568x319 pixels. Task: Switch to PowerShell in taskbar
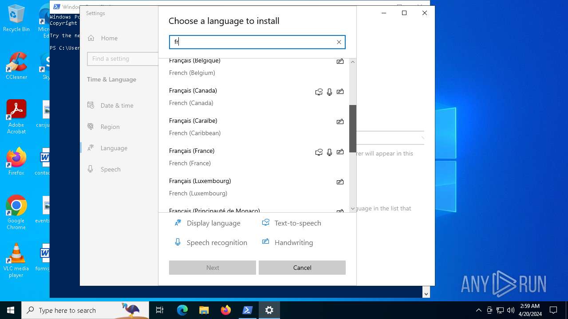(248, 310)
